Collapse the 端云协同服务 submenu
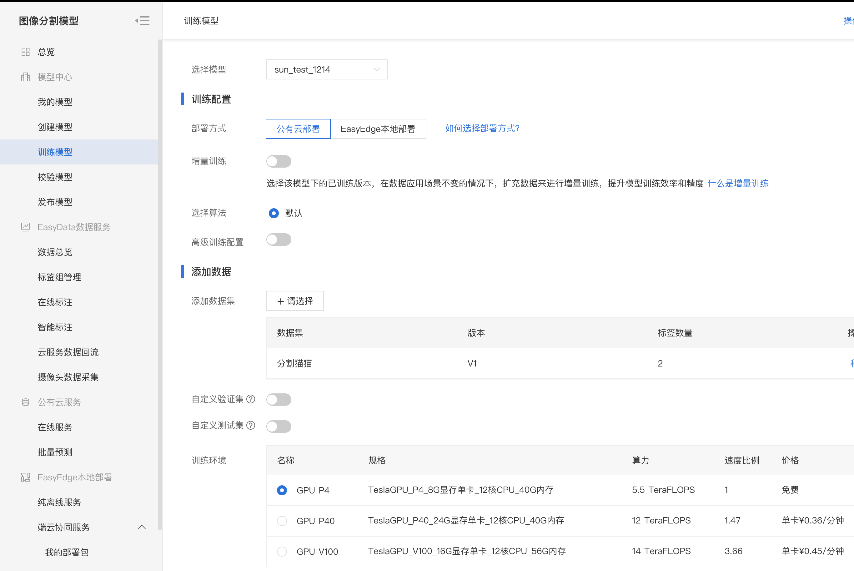854x571 pixels. click(142, 527)
